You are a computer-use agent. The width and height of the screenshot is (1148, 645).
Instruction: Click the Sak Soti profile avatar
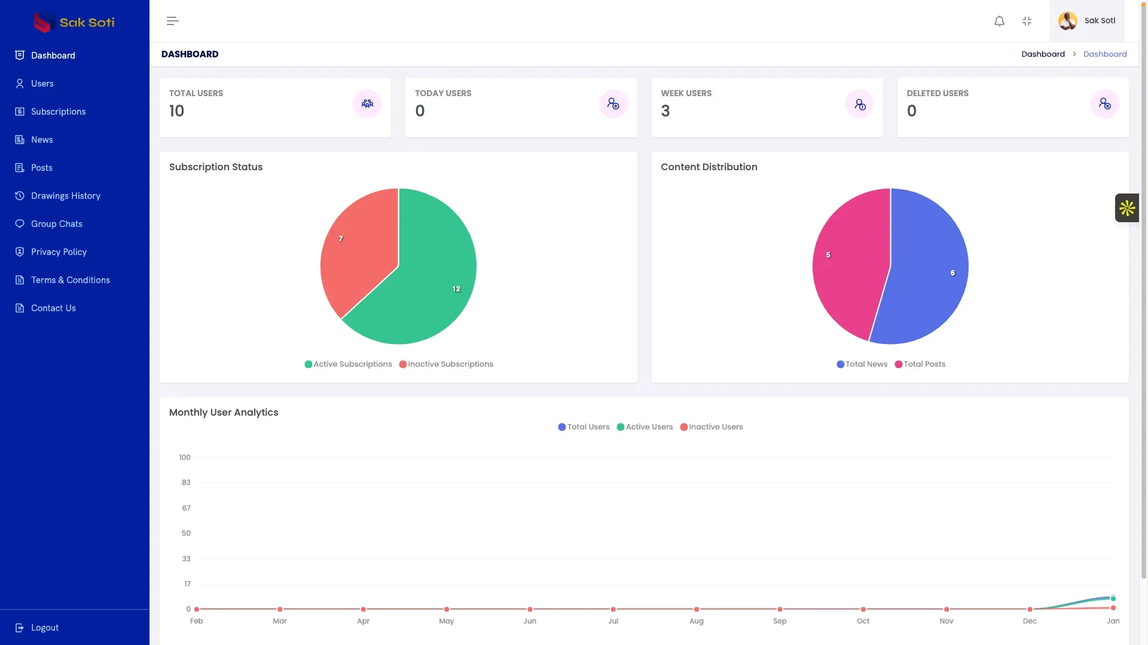(x=1067, y=21)
